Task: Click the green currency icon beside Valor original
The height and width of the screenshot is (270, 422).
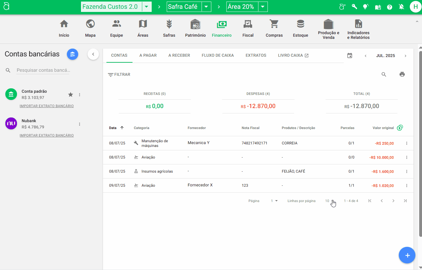Action: point(400,127)
